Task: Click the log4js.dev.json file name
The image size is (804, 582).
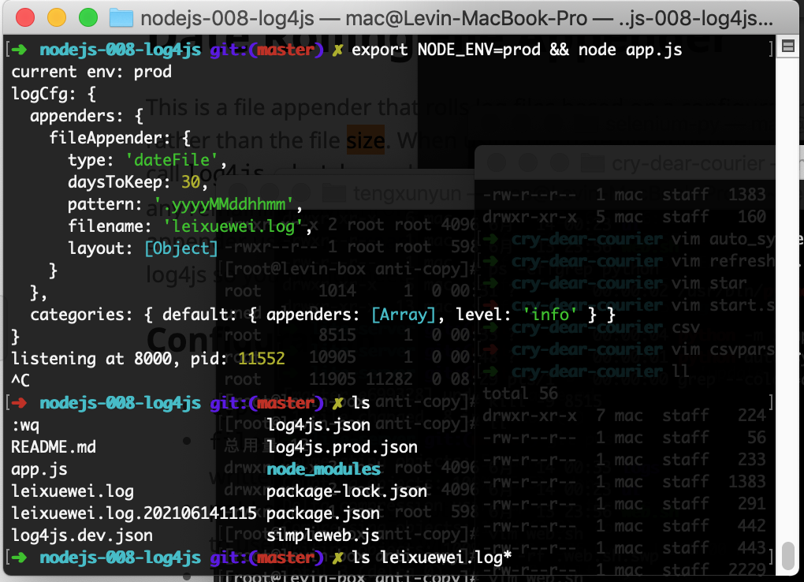Action: coord(82,535)
